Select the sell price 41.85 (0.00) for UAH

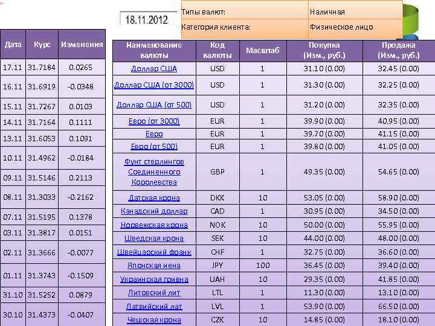point(399,279)
